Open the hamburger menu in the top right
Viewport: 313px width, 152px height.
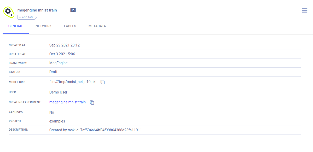click(304, 10)
